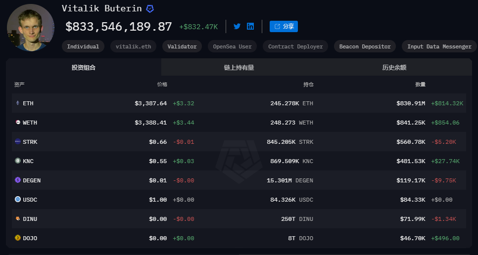Click the 845.205K STRK holding
The height and width of the screenshot is (255, 478).
click(290, 142)
